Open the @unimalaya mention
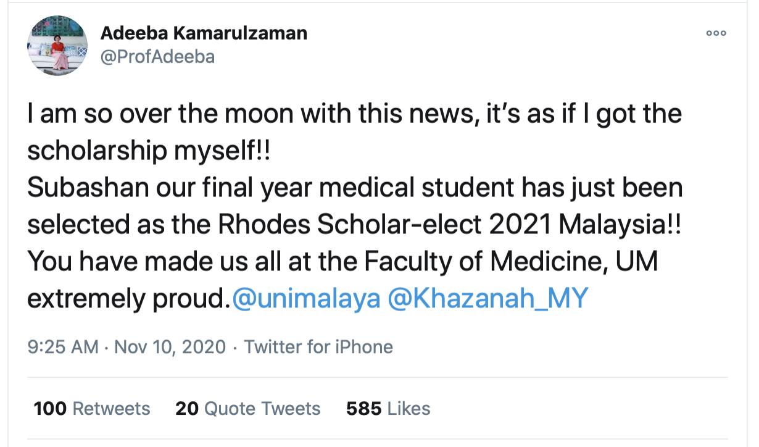This screenshot has width=759, height=447. (x=305, y=298)
